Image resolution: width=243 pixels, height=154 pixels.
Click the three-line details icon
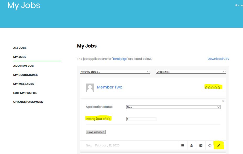[x=183, y=145]
